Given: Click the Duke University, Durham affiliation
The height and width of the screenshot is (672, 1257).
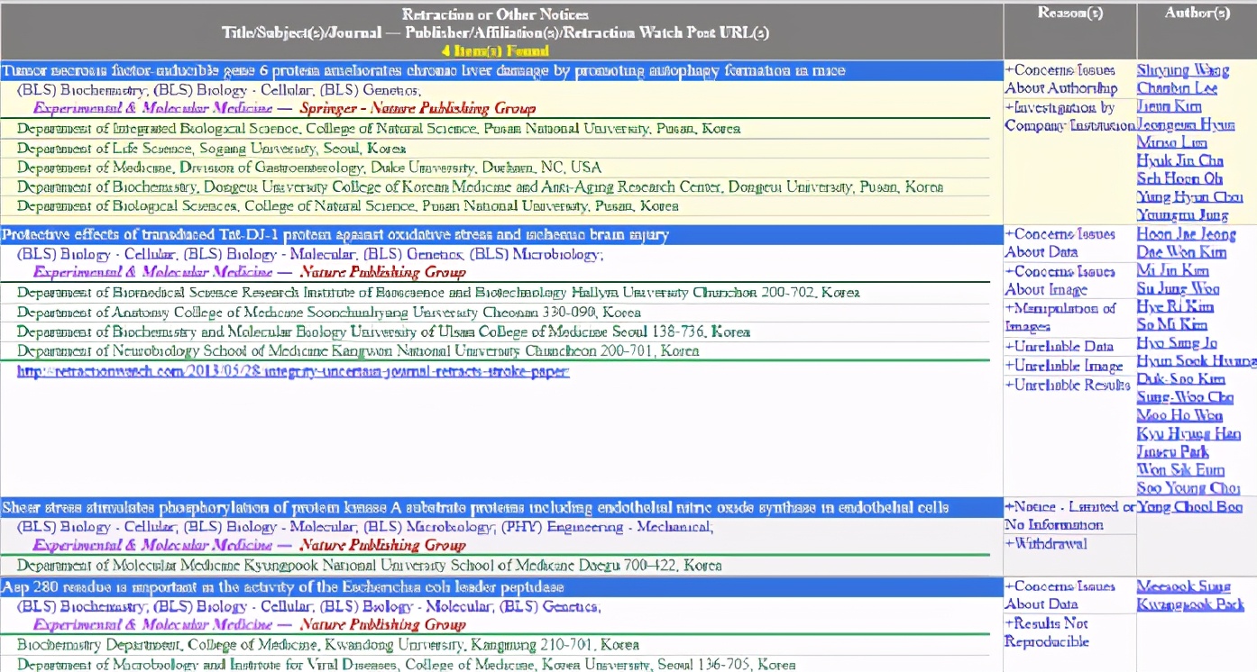Looking at the screenshot, I should pyautogui.click(x=309, y=168).
